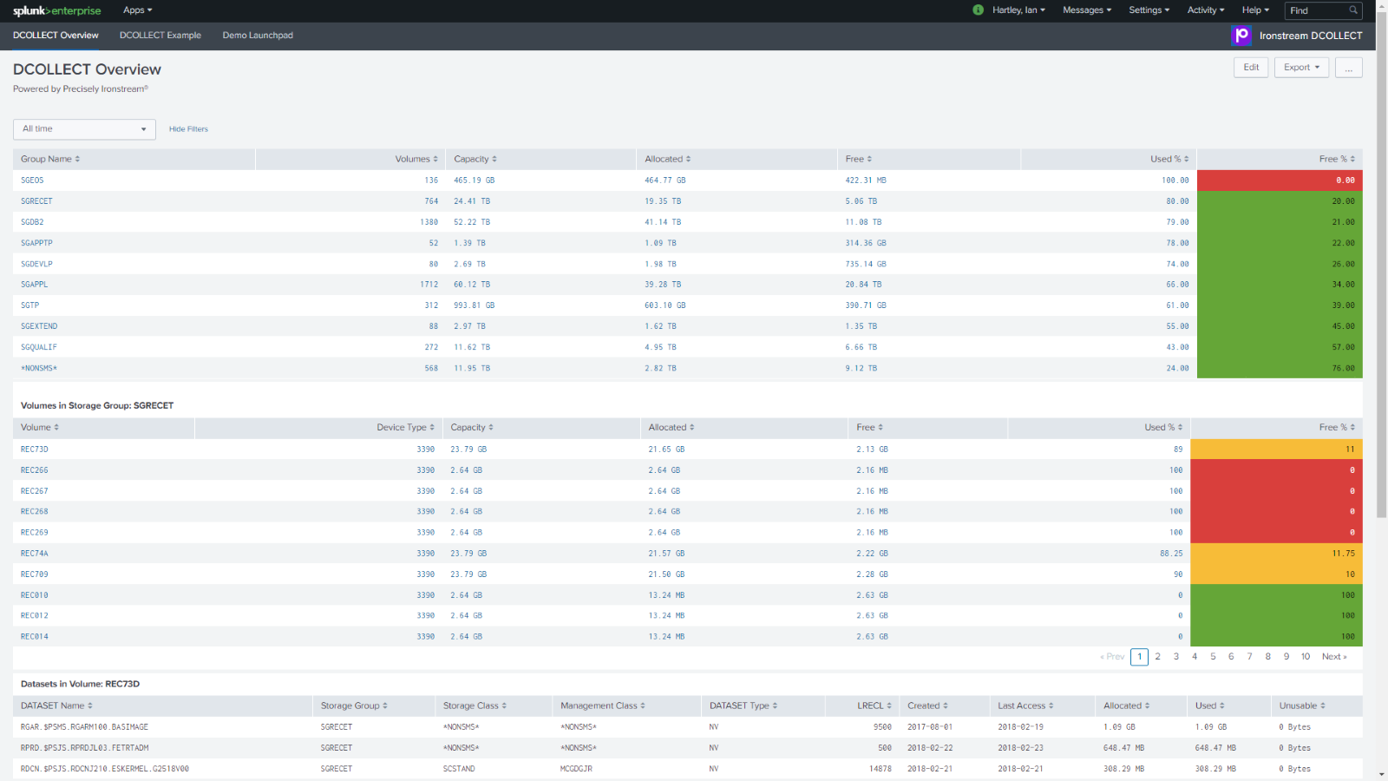Go to page 2 of volumes
This screenshot has height=781, width=1388.
(x=1157, y=657)
